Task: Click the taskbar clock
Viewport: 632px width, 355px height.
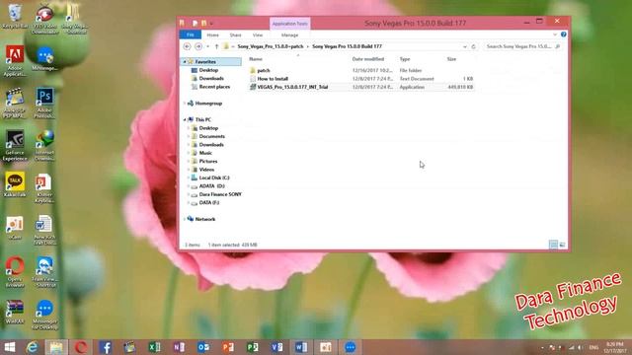Action: (615, 347)
